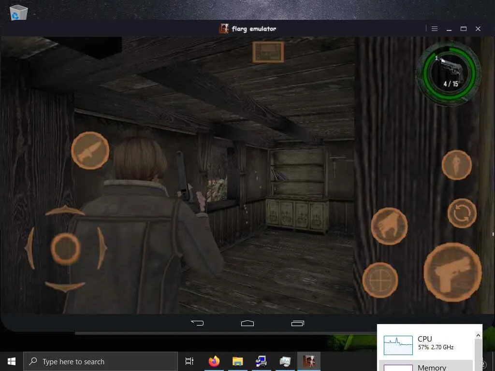Tap the running figure sprint button
495x371 pixels.
[456, 165]
